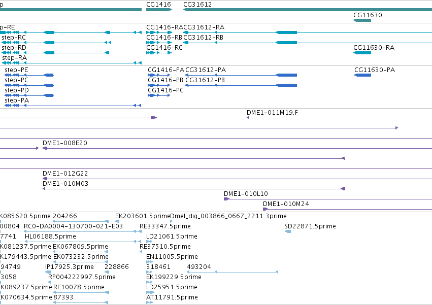This screenshot has height=305, width=432.
Task: Open the 493204 feature label
Action: coord(199,267)
